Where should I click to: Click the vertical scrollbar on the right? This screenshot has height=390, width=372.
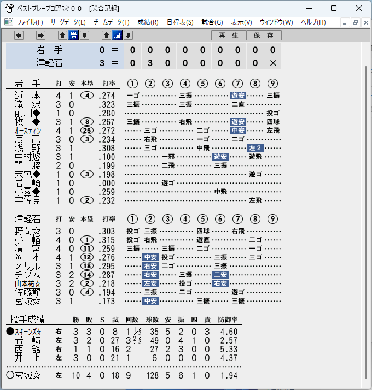[x=366, y=223]
